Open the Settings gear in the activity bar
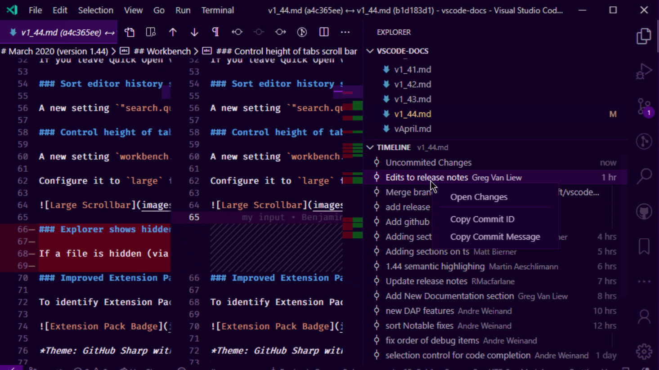 pyautogui.click(x=643, y=352)
